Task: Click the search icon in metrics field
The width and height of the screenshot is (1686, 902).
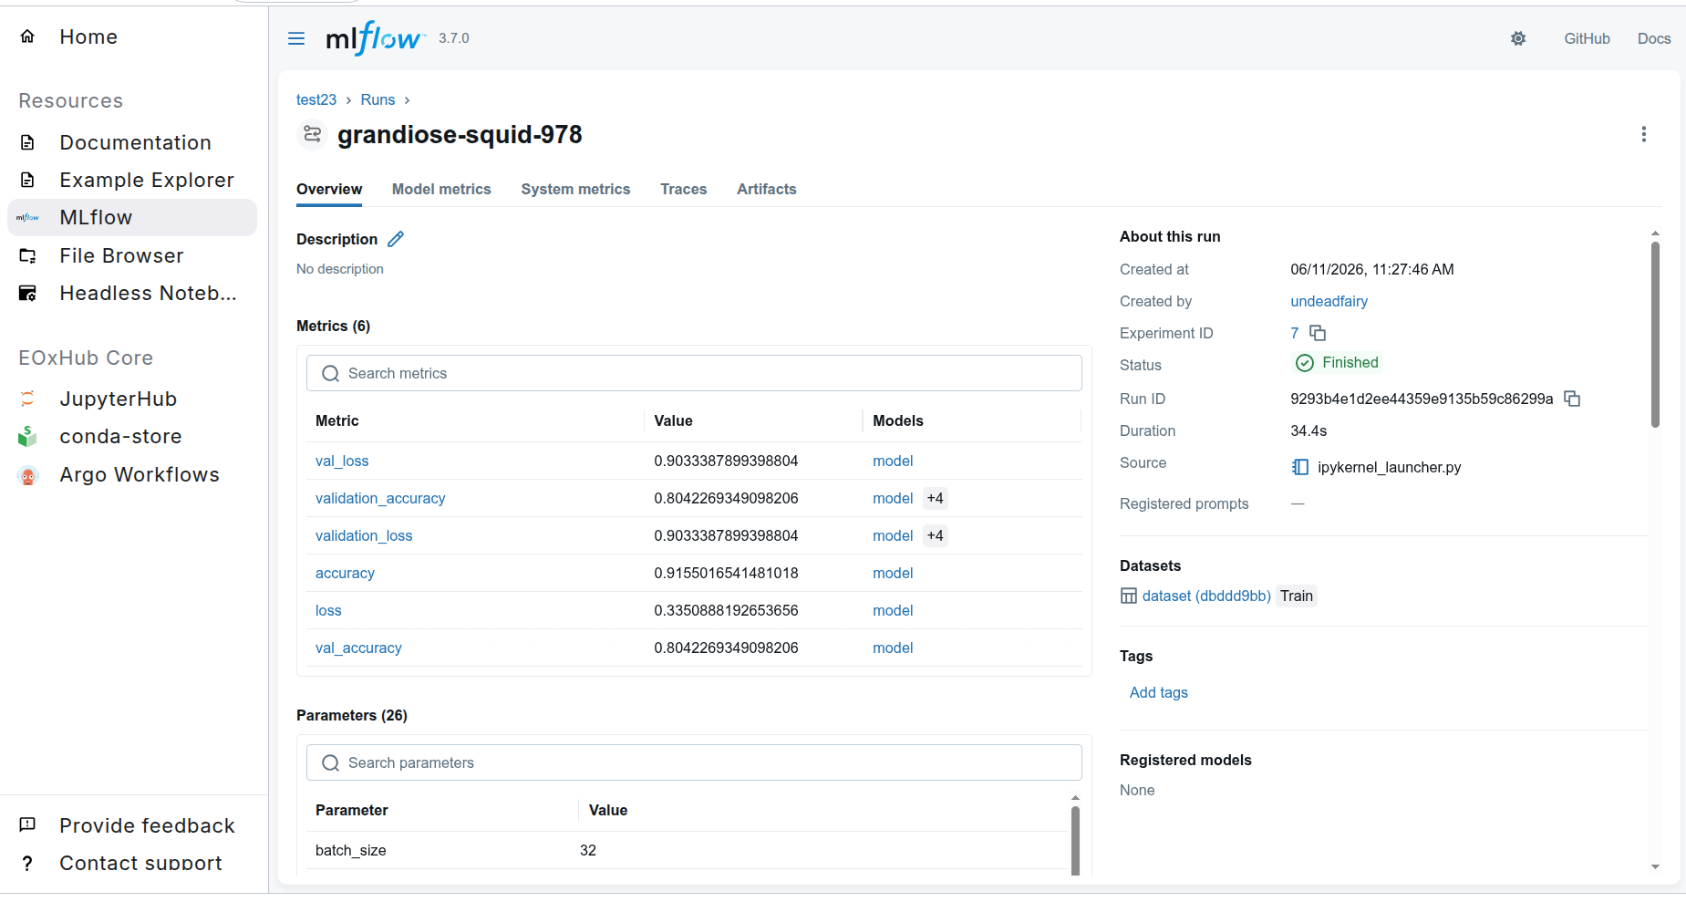Action: 331,373
